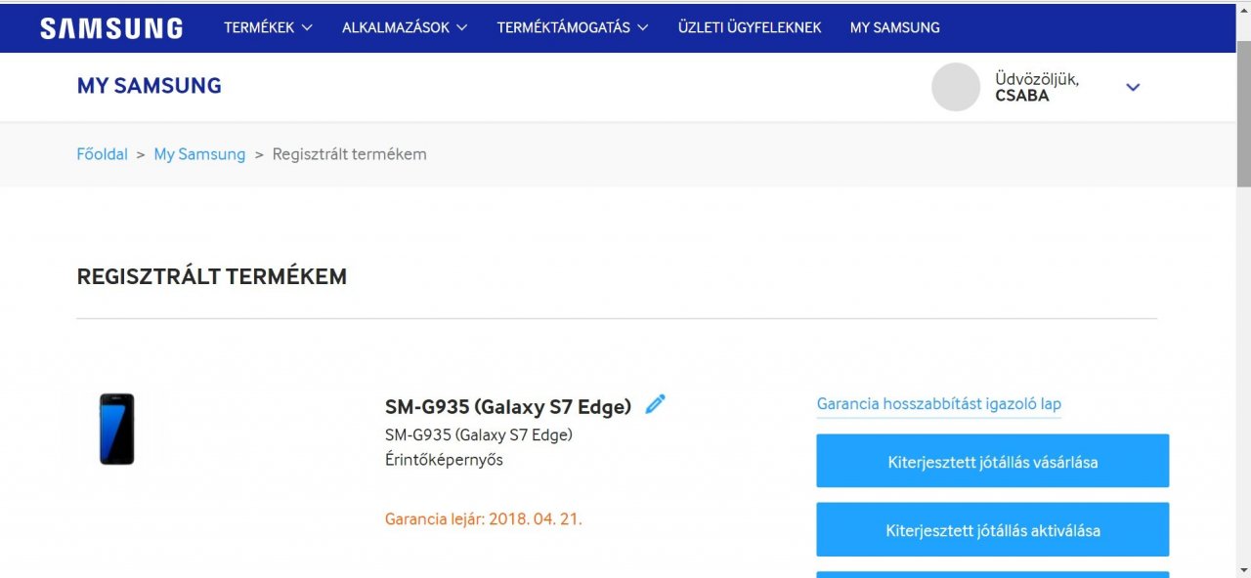Click the partially visible button at the bottom
The image size is (1251, 578).
992,574
